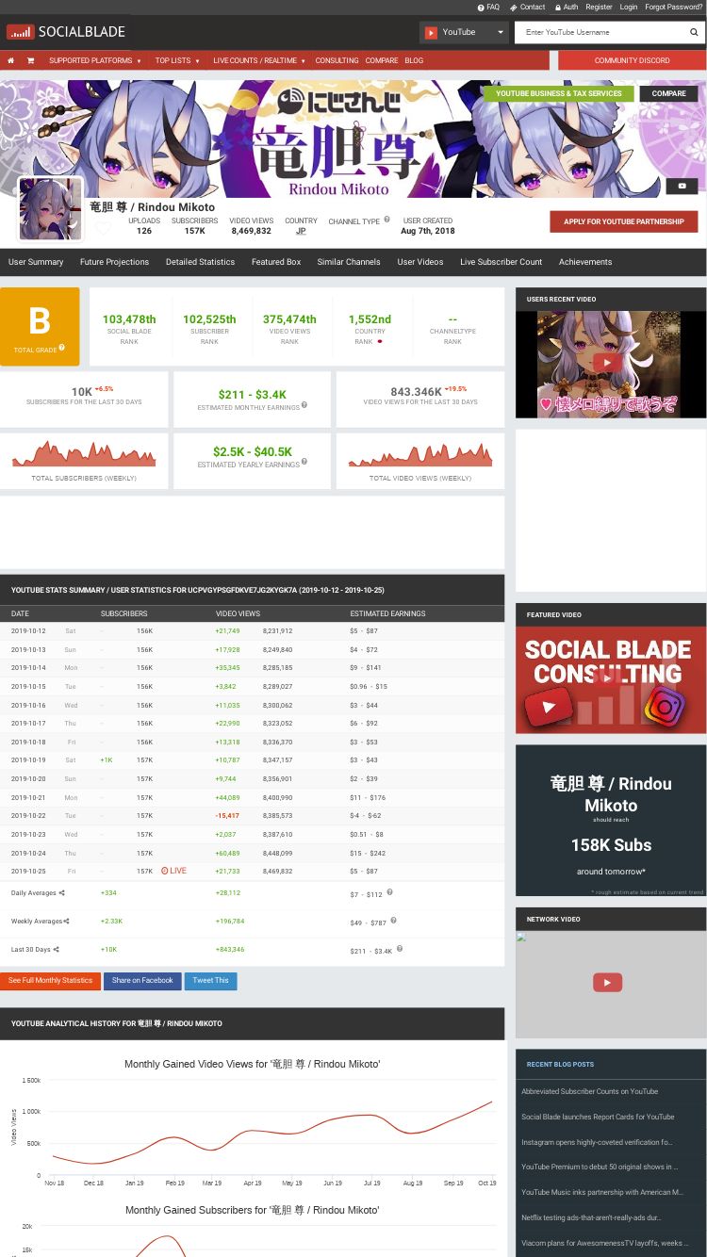The image size is (707, 1257).
Task: Click the Register link
Action: pyautogui.click(x=599, y=7)
